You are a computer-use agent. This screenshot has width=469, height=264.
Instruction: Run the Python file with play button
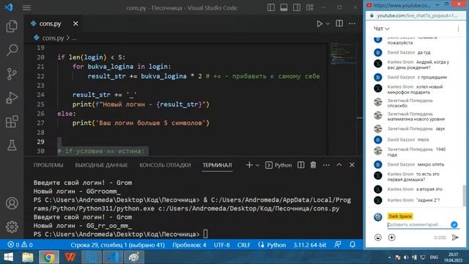coord(320,23)
